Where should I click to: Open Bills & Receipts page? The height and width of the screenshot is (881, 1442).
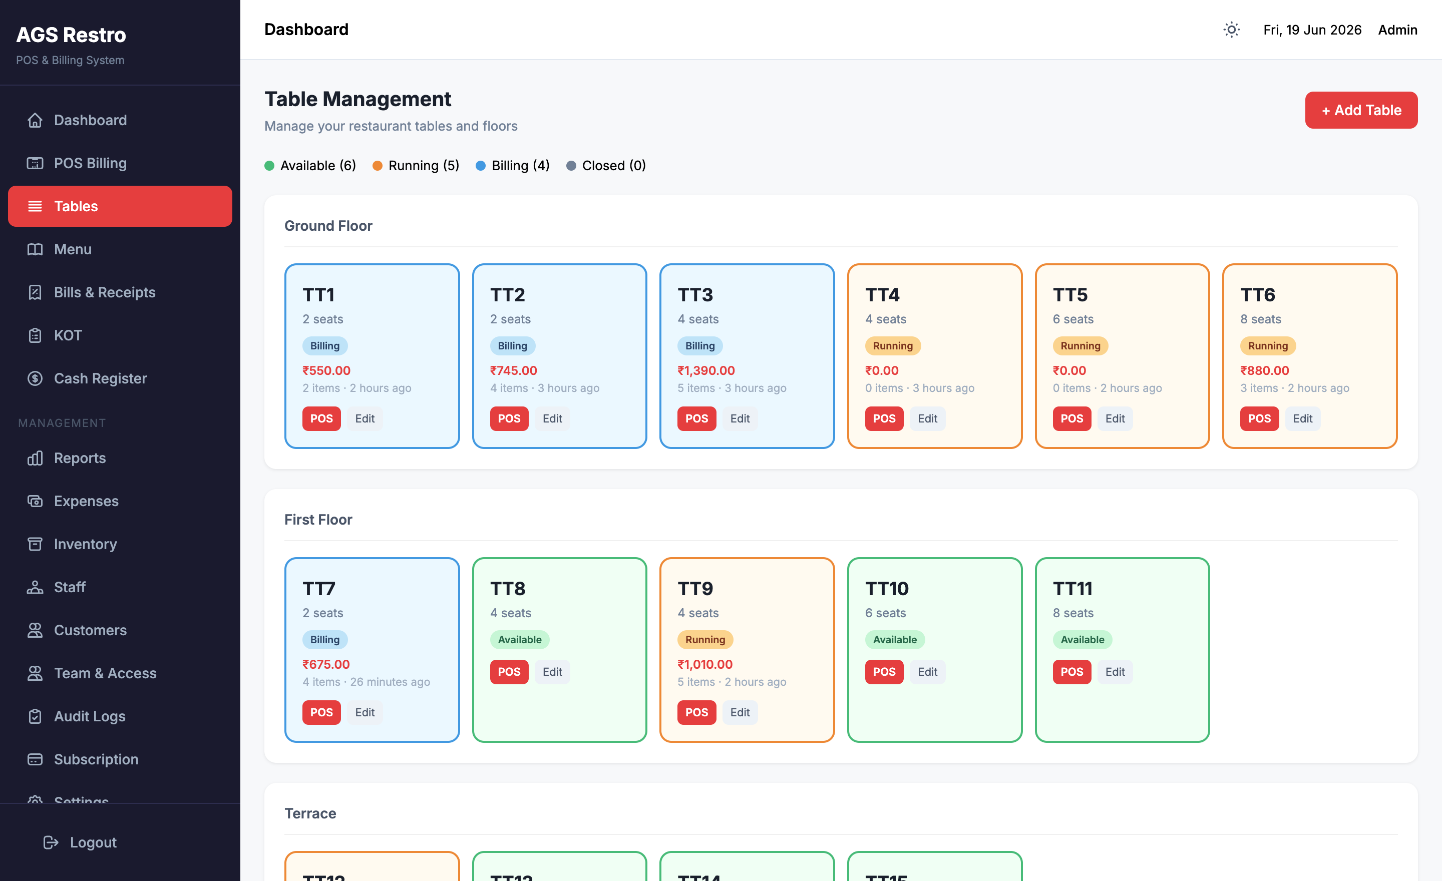[x=120, y=292]
